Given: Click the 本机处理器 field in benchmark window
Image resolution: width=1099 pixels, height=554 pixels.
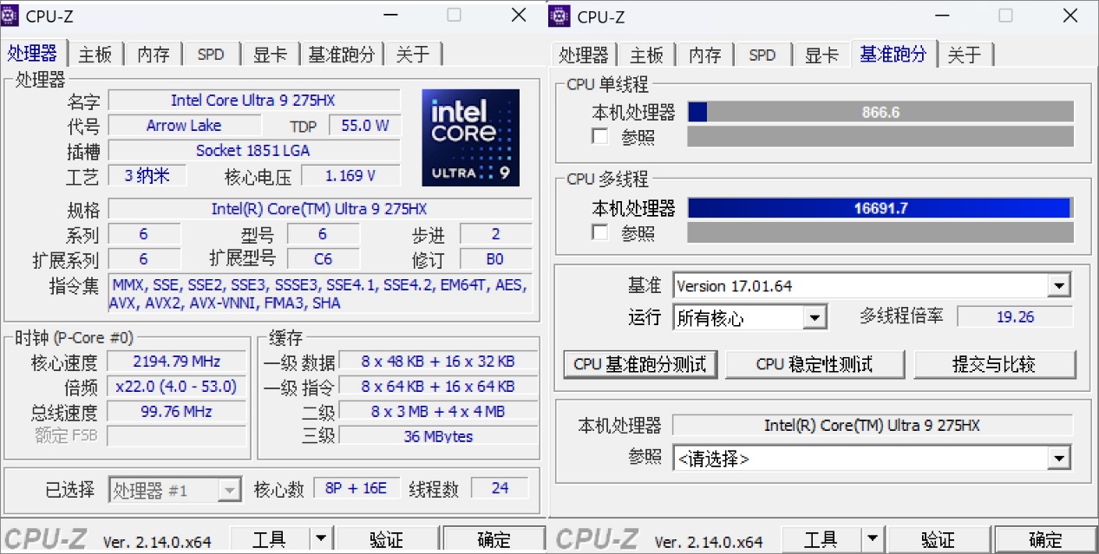Looking at the screenshot, I should pyautogui.click(x=871, y=426).
